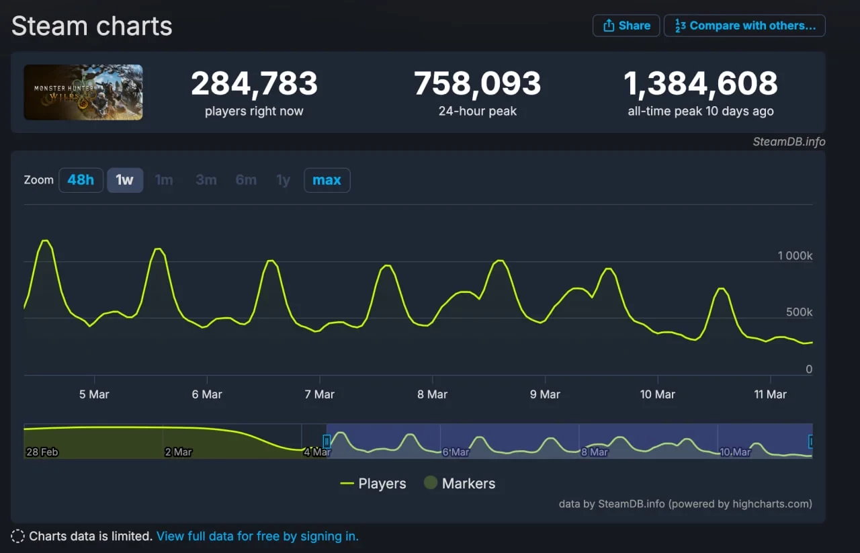860x553 pixels.
Task: Pick the 3m zoom option
Action: coord(206,180)
